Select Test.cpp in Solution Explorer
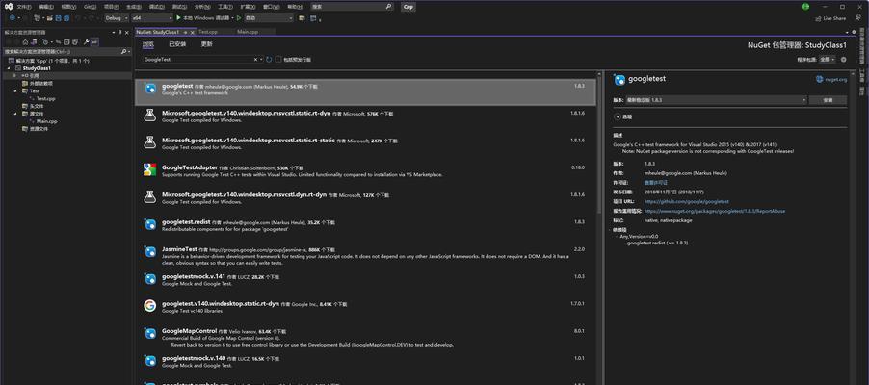 point(46,98)
